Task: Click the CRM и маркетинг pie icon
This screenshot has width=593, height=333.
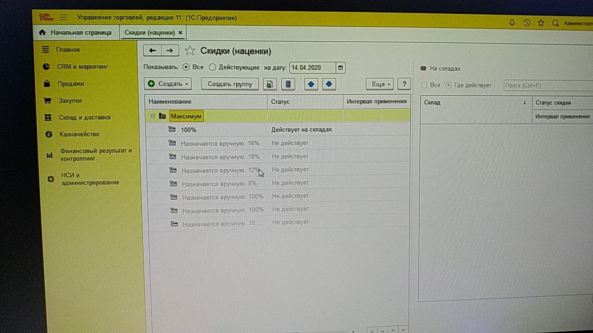Action: coord(46,67)
